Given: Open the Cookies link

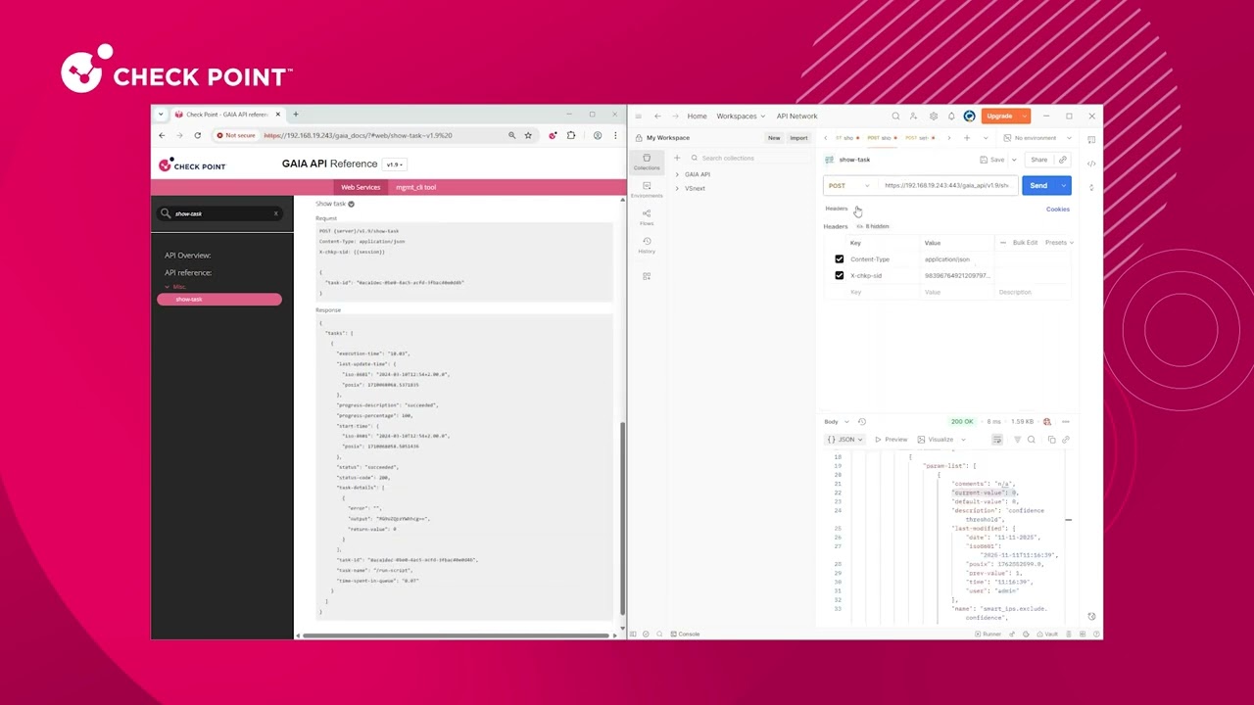Looking at the screenshot, I should pyautogui.click(x=1057, y=210).
